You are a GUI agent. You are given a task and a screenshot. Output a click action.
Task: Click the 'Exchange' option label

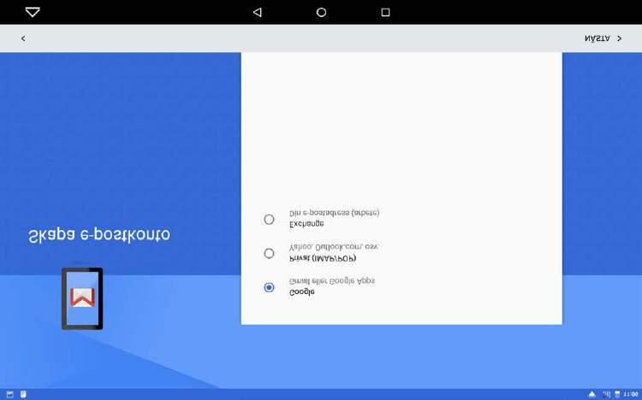306,224
